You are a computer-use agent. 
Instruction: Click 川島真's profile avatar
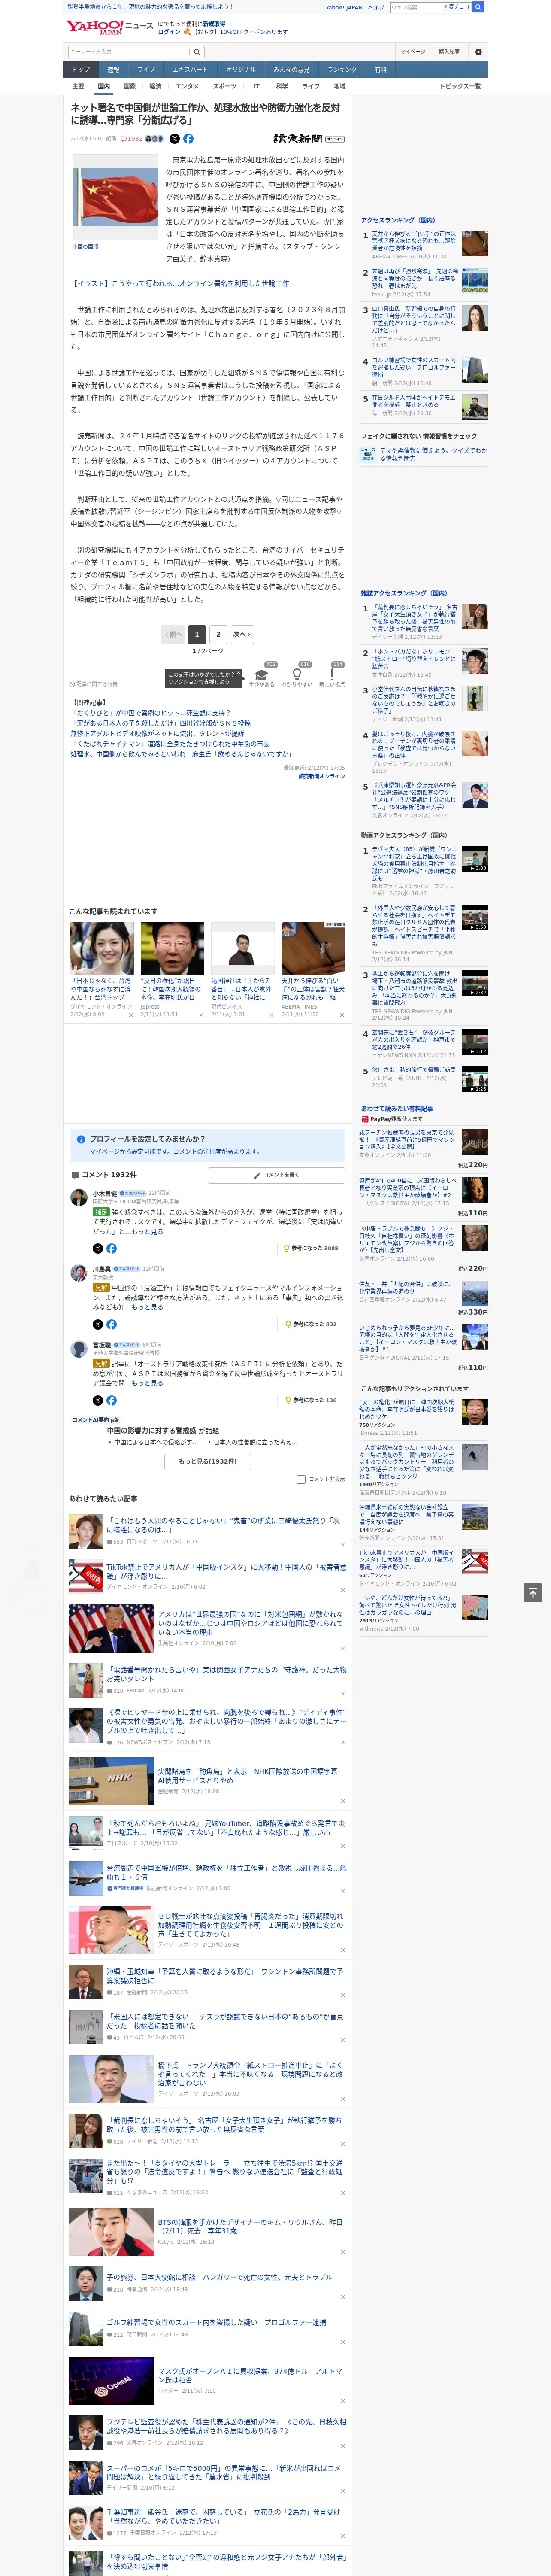[x=78, y=1273]
